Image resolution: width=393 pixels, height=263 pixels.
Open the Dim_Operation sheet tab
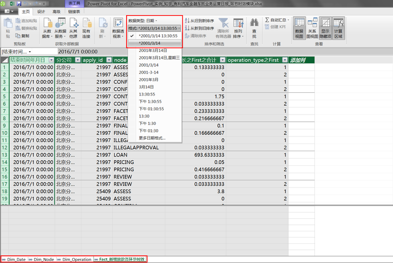(x=74, y=259)
